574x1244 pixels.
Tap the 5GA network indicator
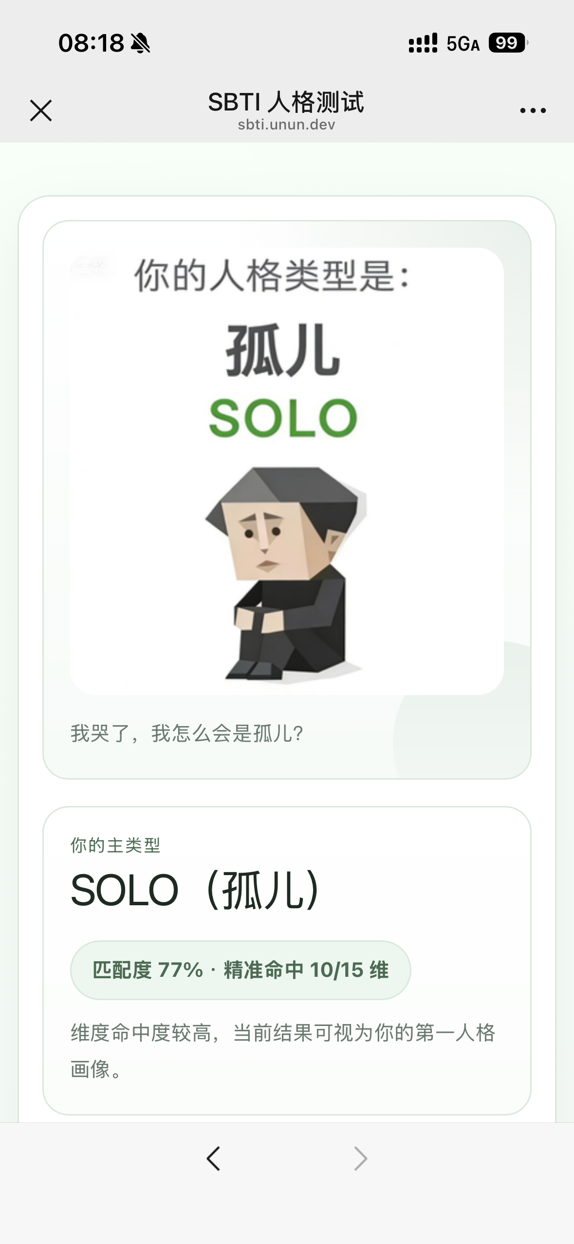[463, 44]
